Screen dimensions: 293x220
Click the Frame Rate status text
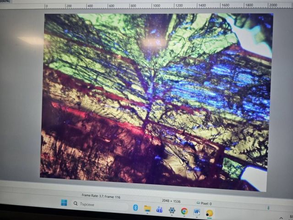[101, 196]
